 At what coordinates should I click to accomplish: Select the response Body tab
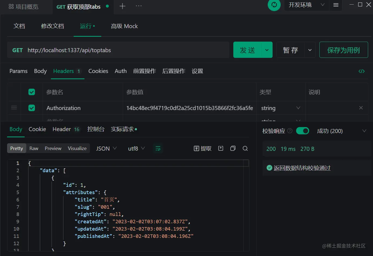point(16,129)
